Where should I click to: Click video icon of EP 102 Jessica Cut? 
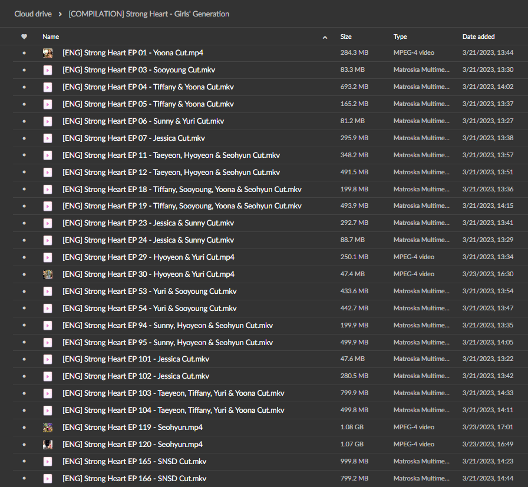click(x=48, y=376)
